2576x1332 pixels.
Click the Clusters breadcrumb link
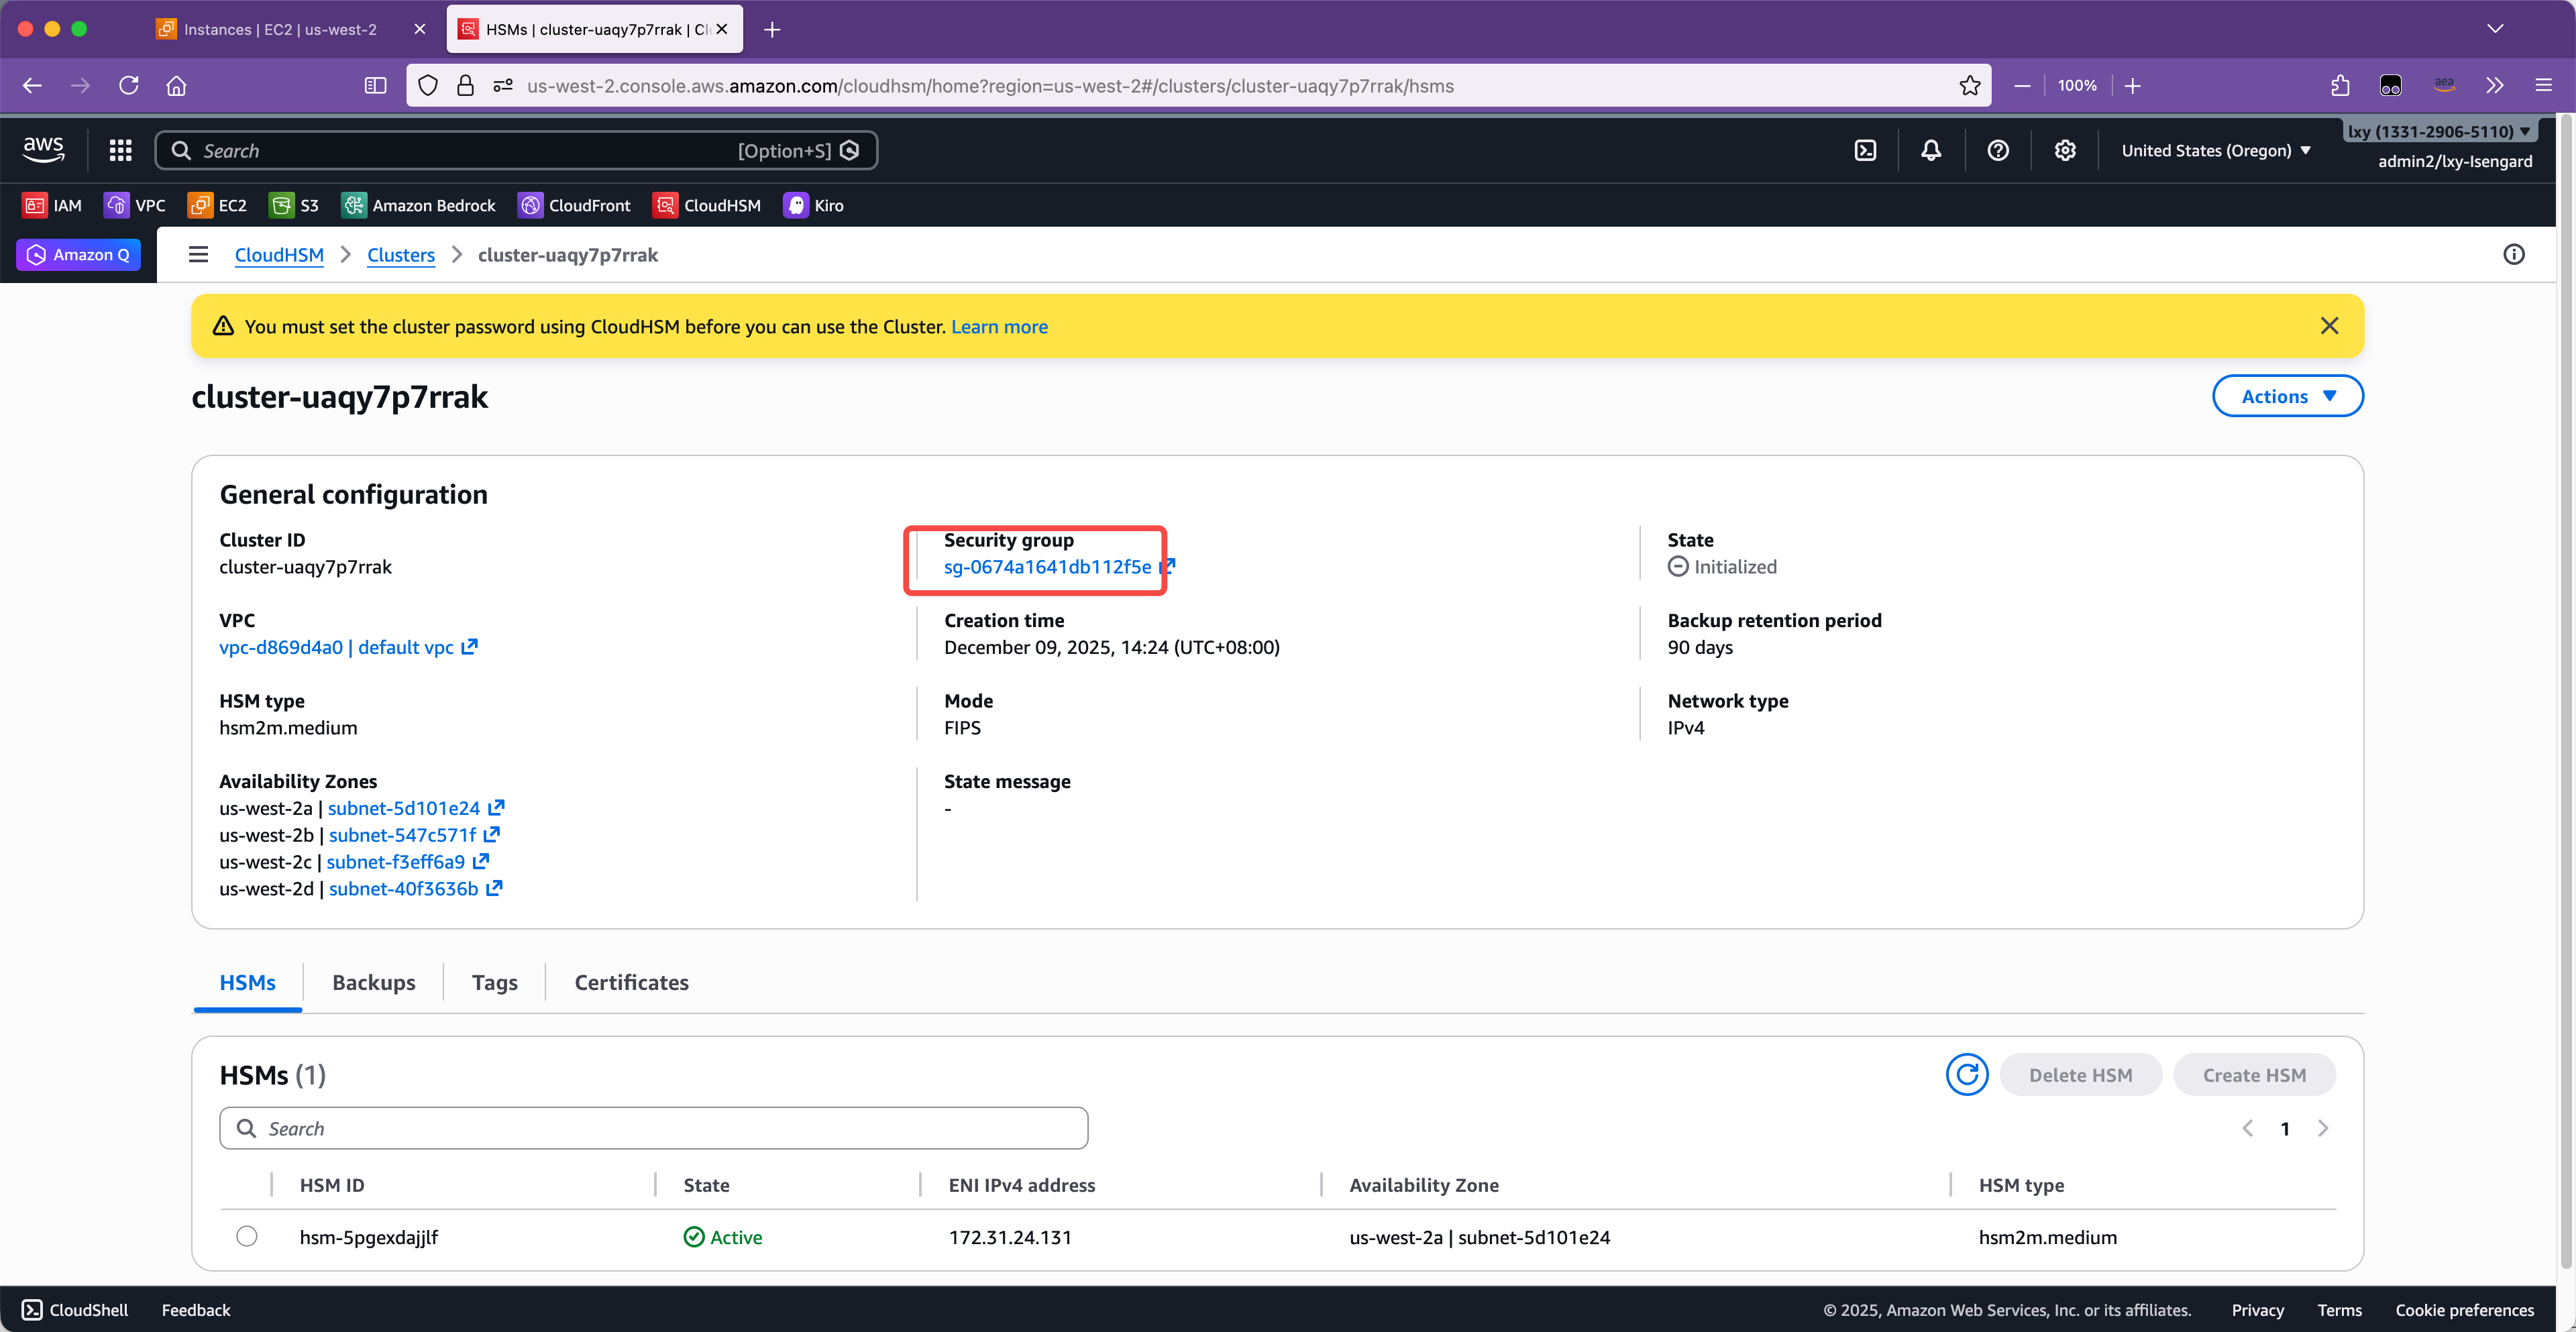[400, 255]
